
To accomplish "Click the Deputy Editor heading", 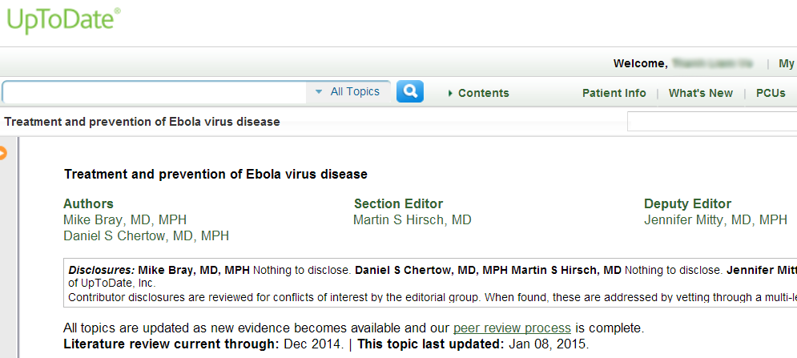I will tap(688, 204).
